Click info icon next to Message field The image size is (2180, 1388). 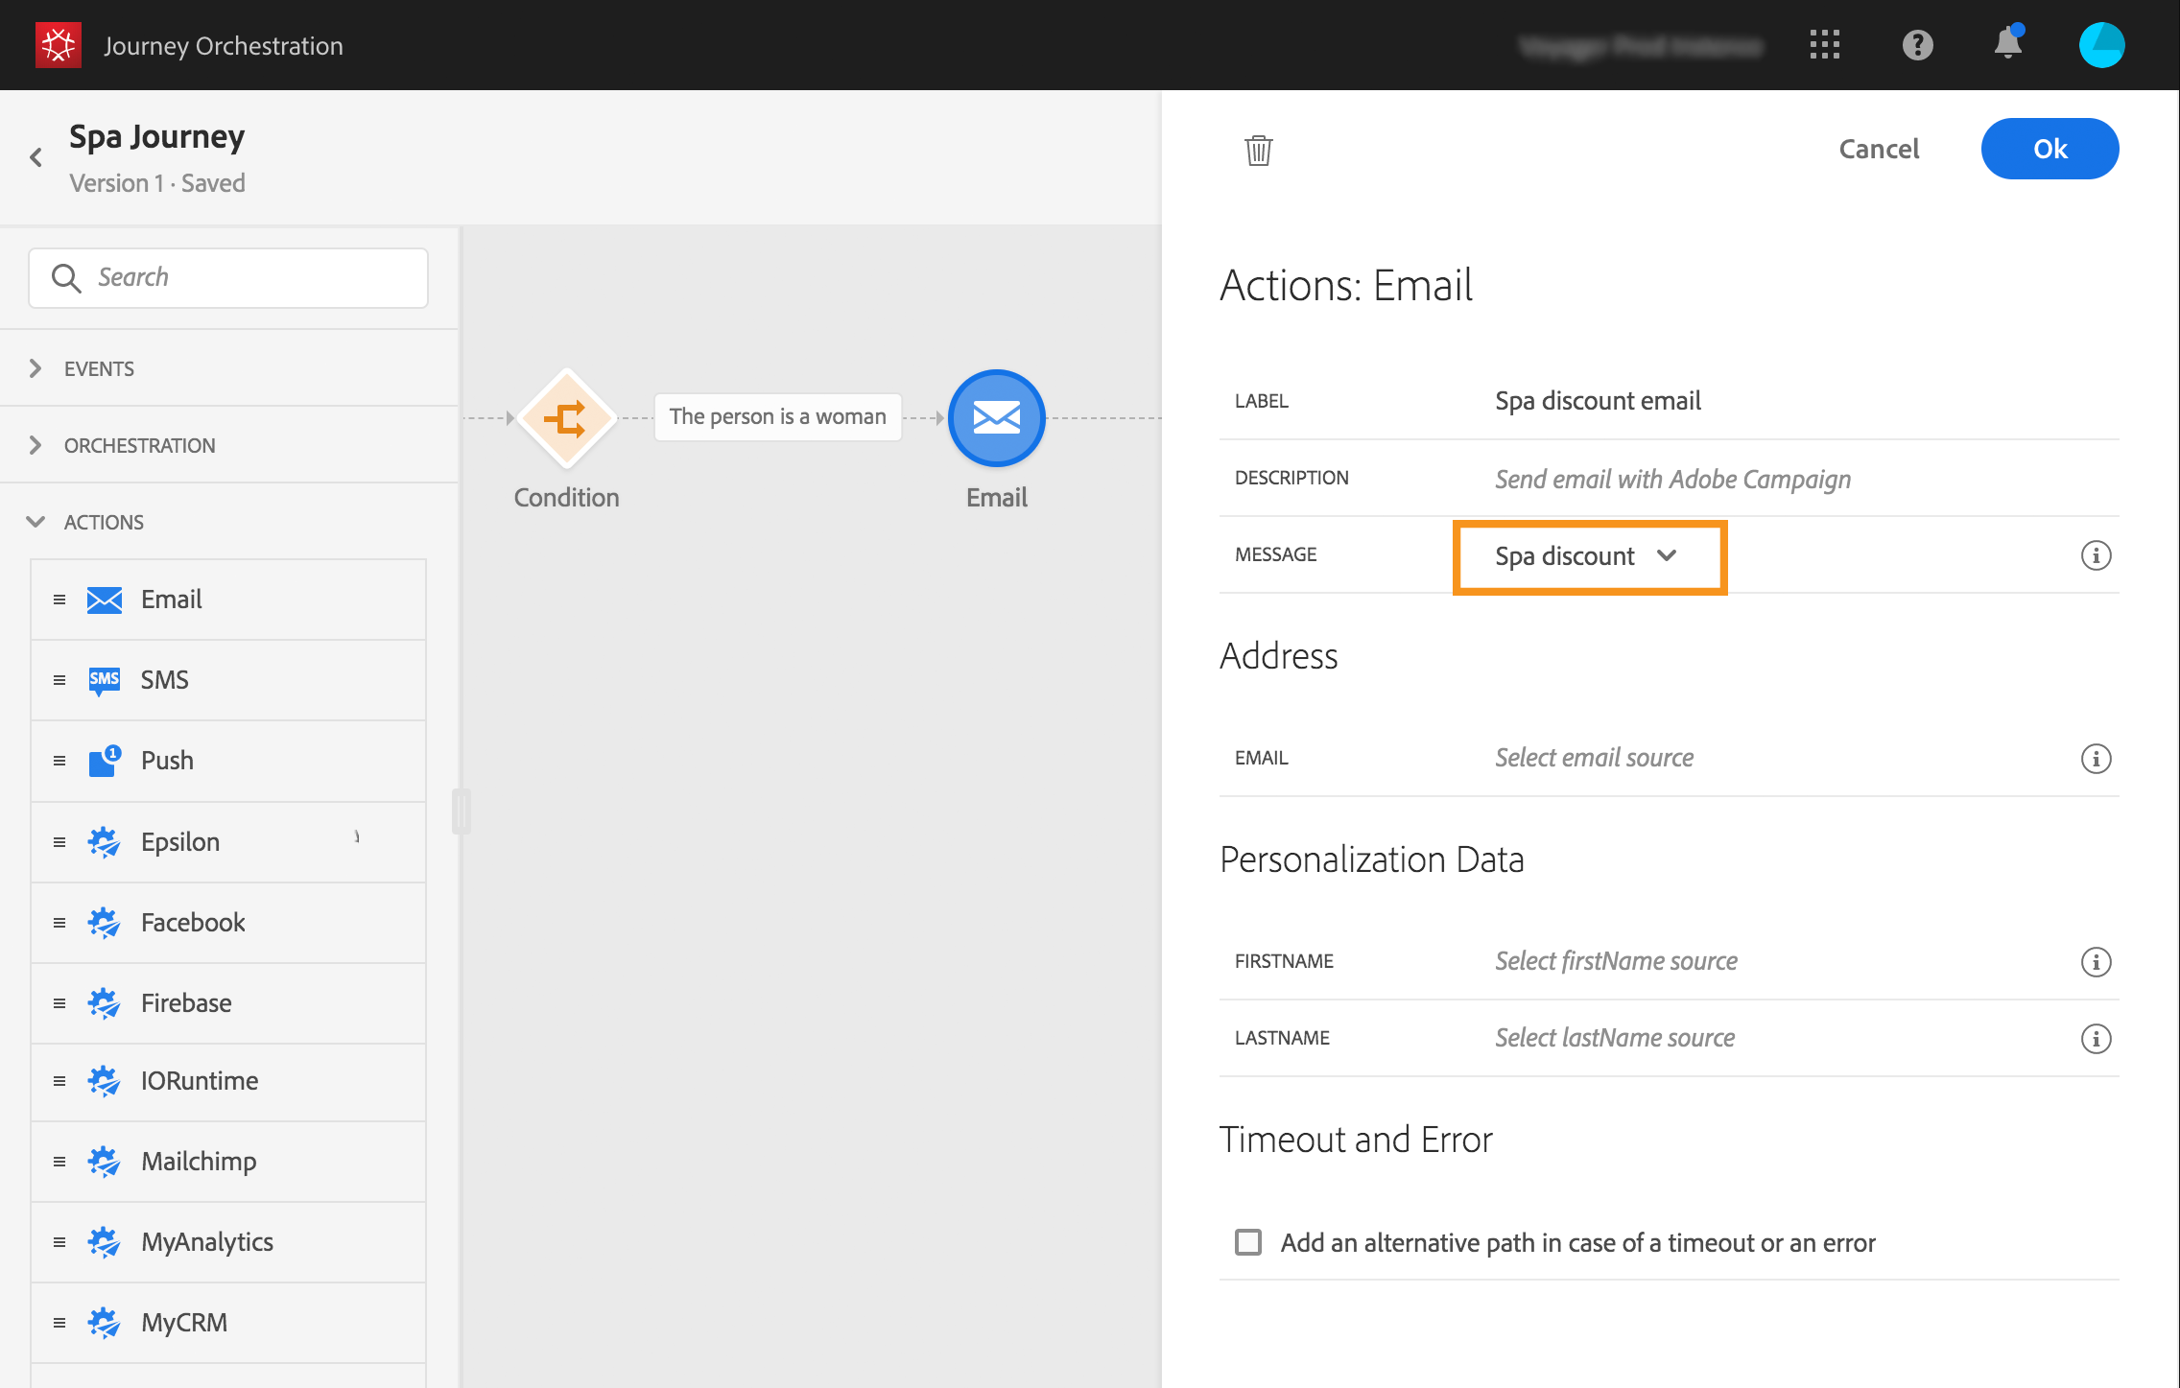(x=2096, y=555)
